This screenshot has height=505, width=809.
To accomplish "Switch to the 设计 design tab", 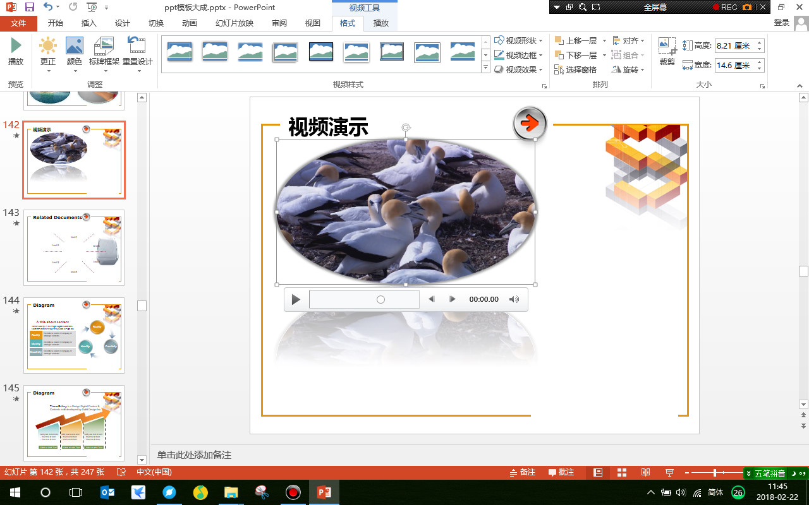I will [x=123, y=23].
